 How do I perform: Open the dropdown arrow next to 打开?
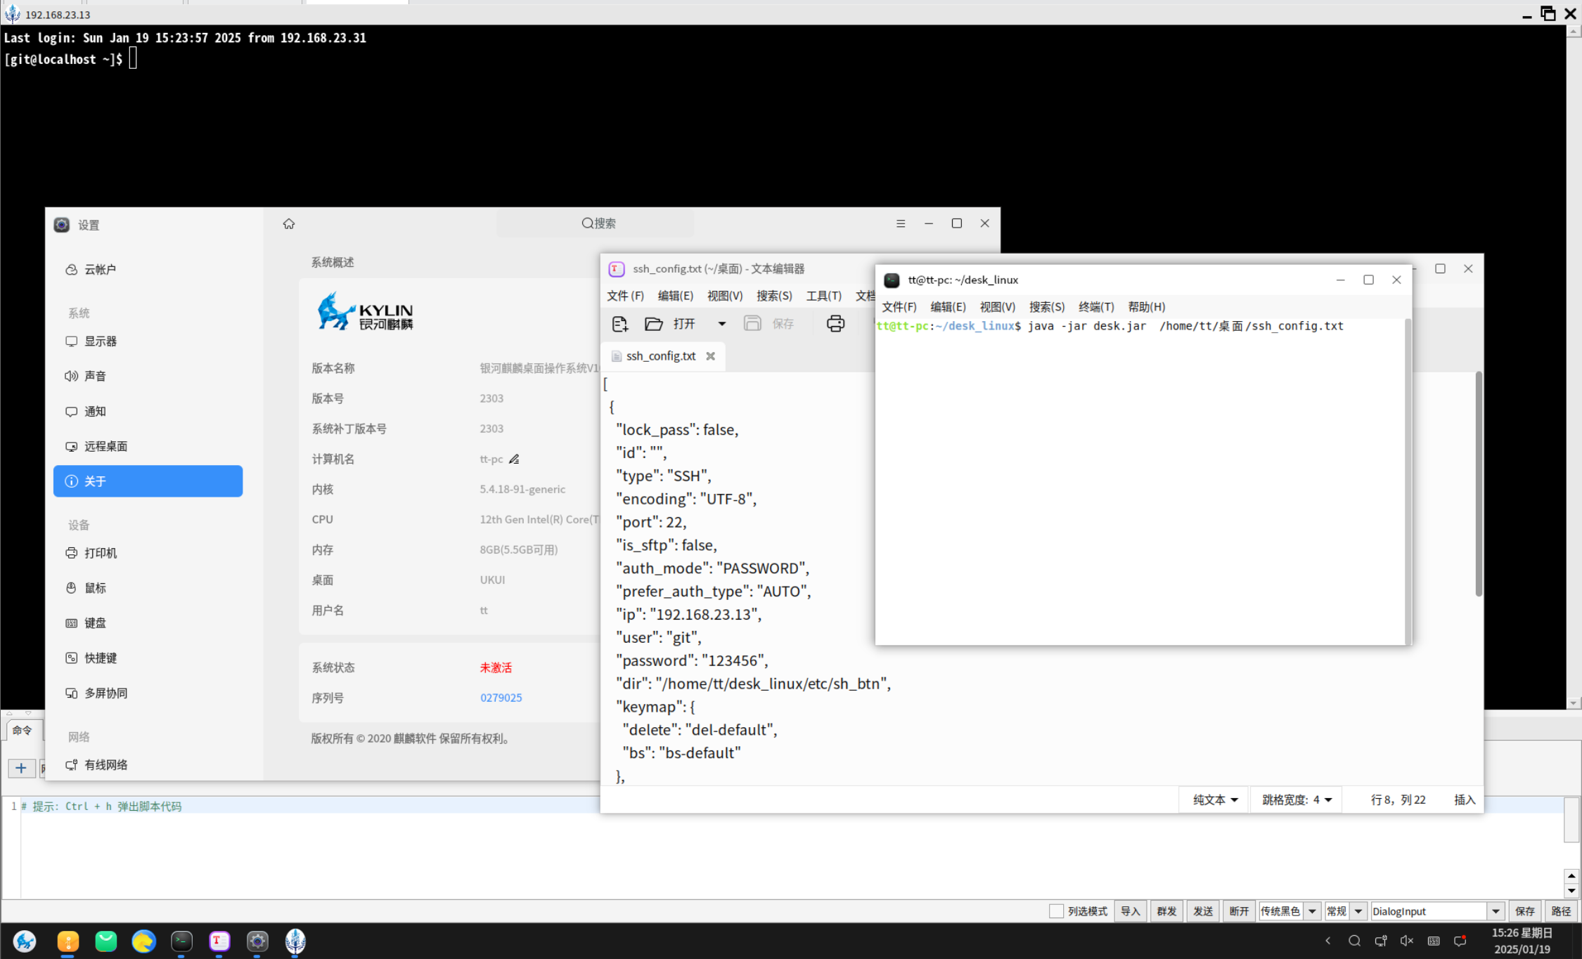(721, 324)
